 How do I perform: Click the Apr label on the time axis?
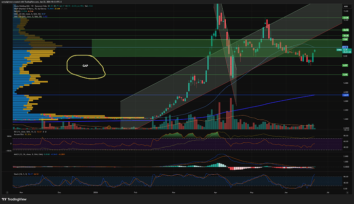click(215, 193)
